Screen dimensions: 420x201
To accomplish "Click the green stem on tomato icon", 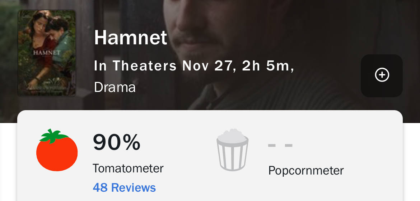I will [53, 136].
